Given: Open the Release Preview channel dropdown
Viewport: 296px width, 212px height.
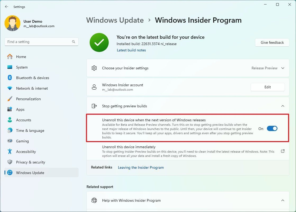Looking at the screenshot, I should click(x=268, y=68).
